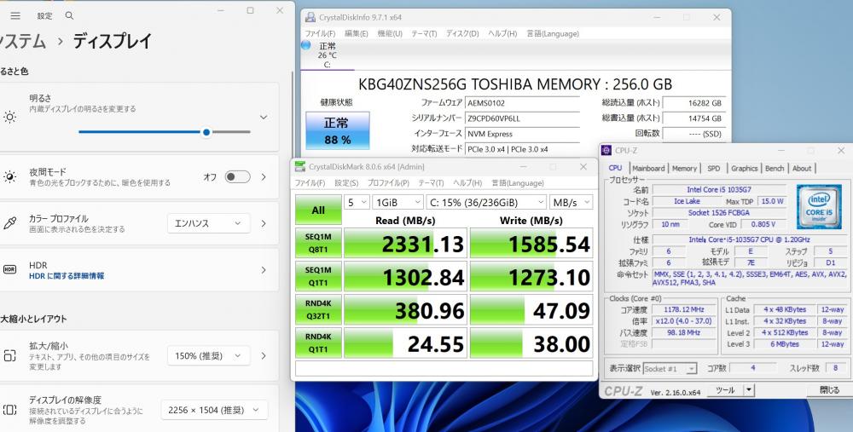Click the serial number field Z9CPD60VP6LL

[522, 118]
